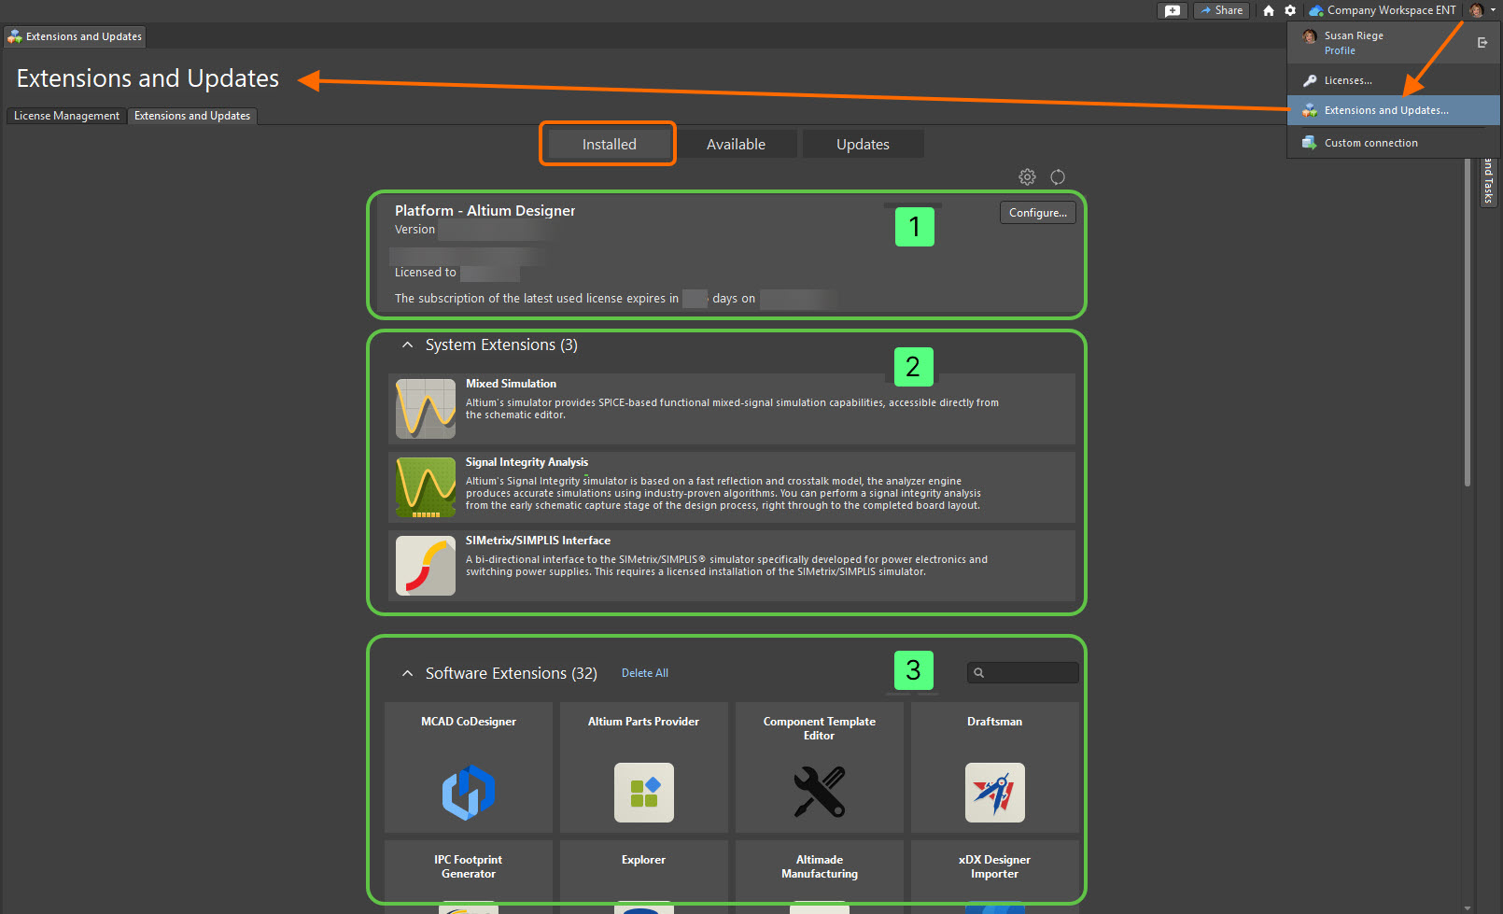Click the Delete All link
This screenshot has height=914, width=1503.
(645, 673)
